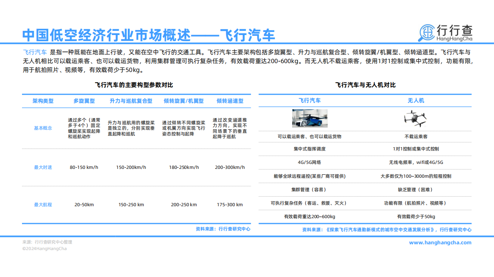Click the cell 集中式指挥调度

coord(310,149)
